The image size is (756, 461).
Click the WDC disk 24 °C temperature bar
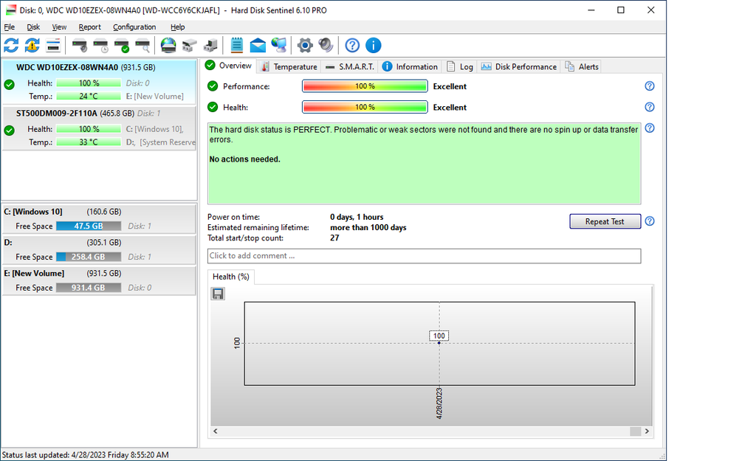click(89, 97)
